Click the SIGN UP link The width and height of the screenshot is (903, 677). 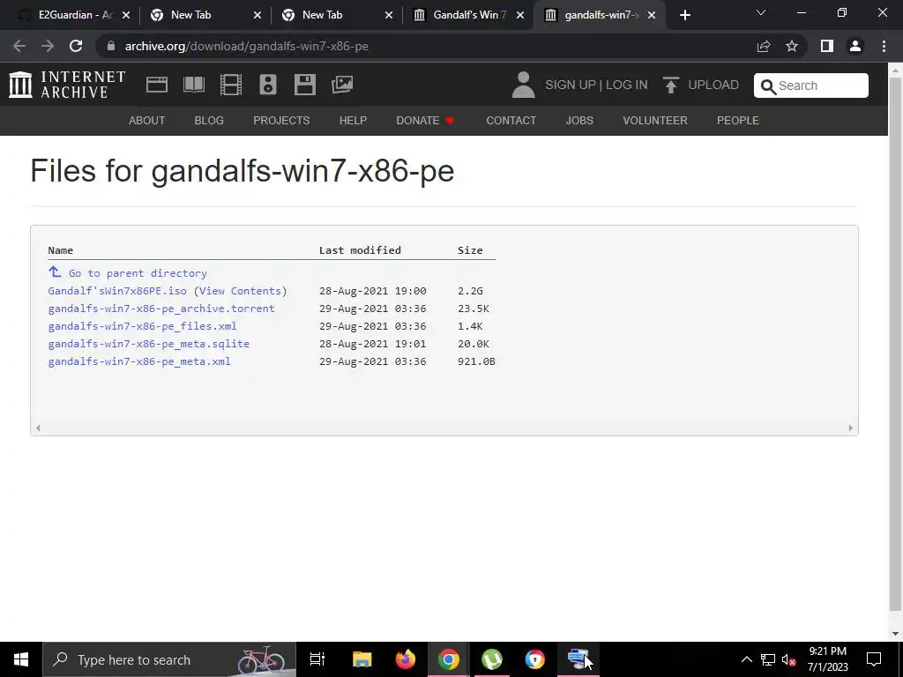(x=571, y=86)
